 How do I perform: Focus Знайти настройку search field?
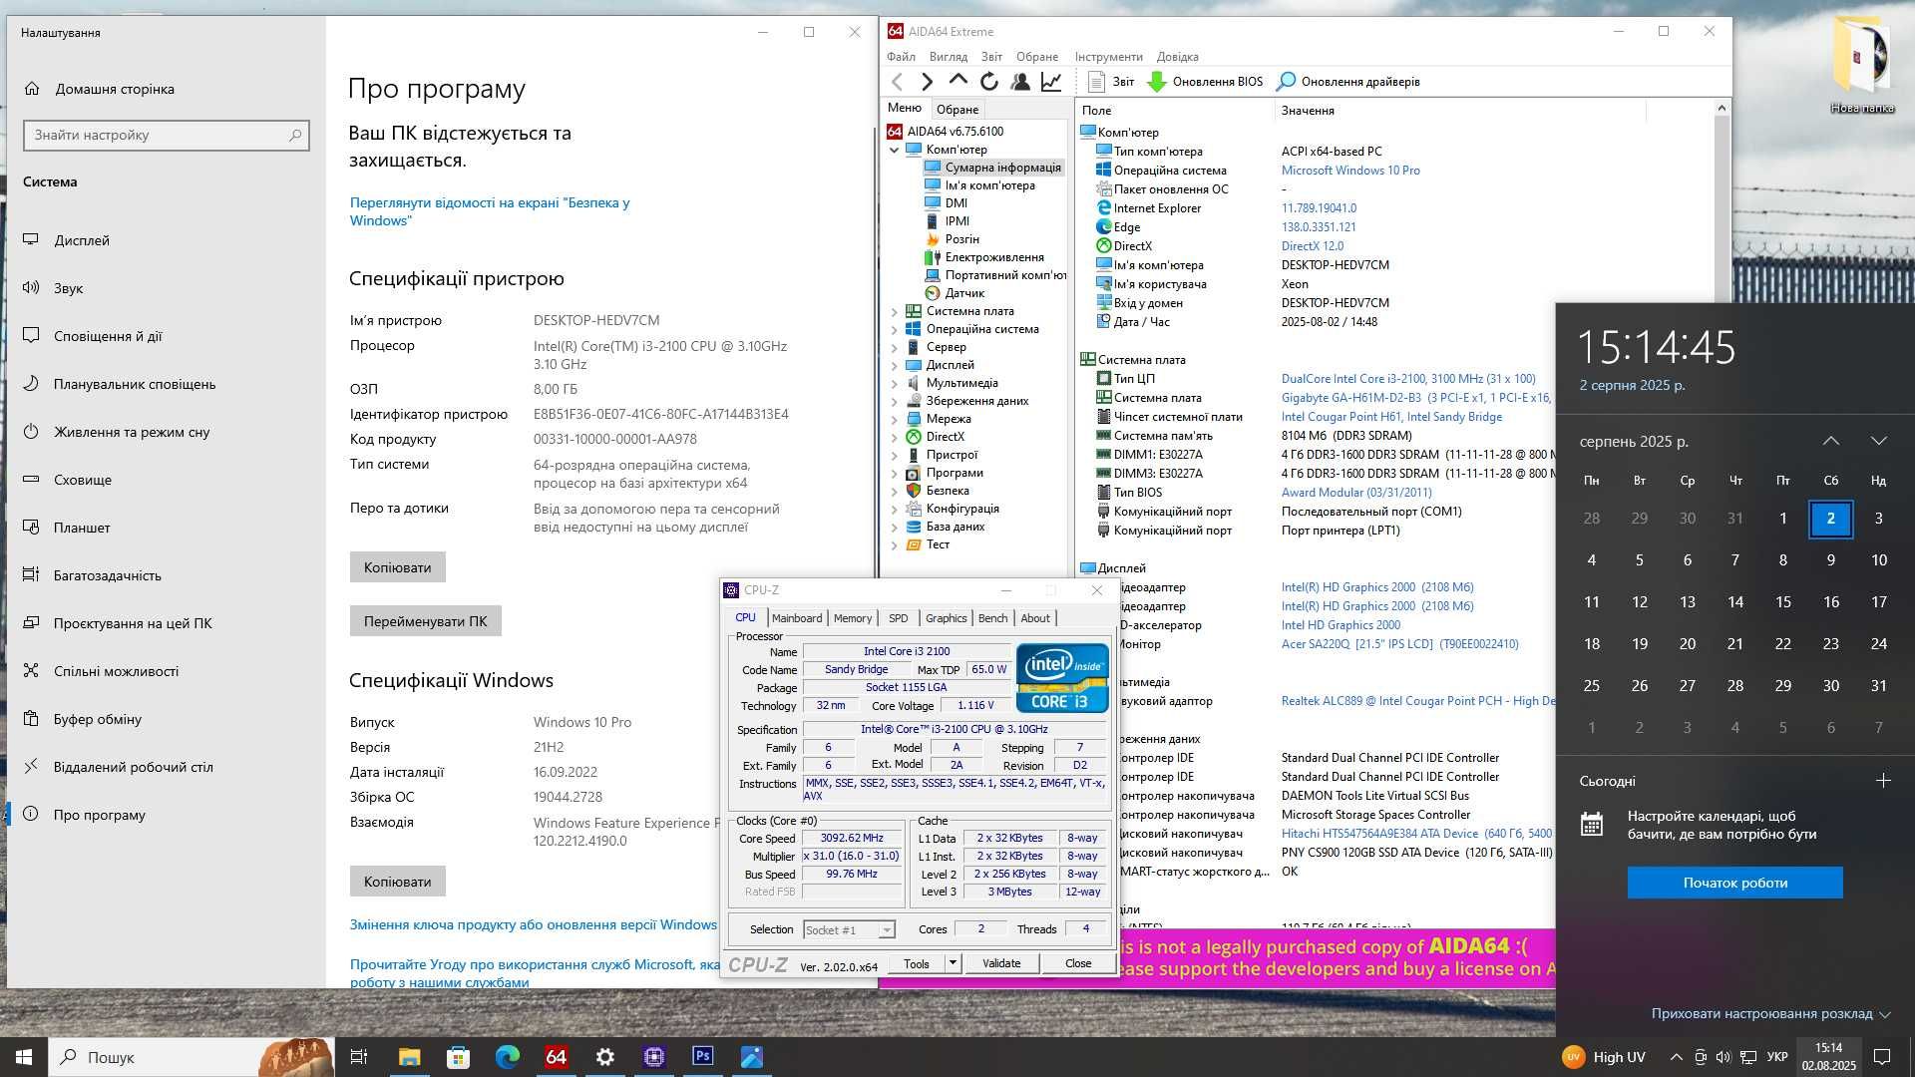(x=167, y=136)
